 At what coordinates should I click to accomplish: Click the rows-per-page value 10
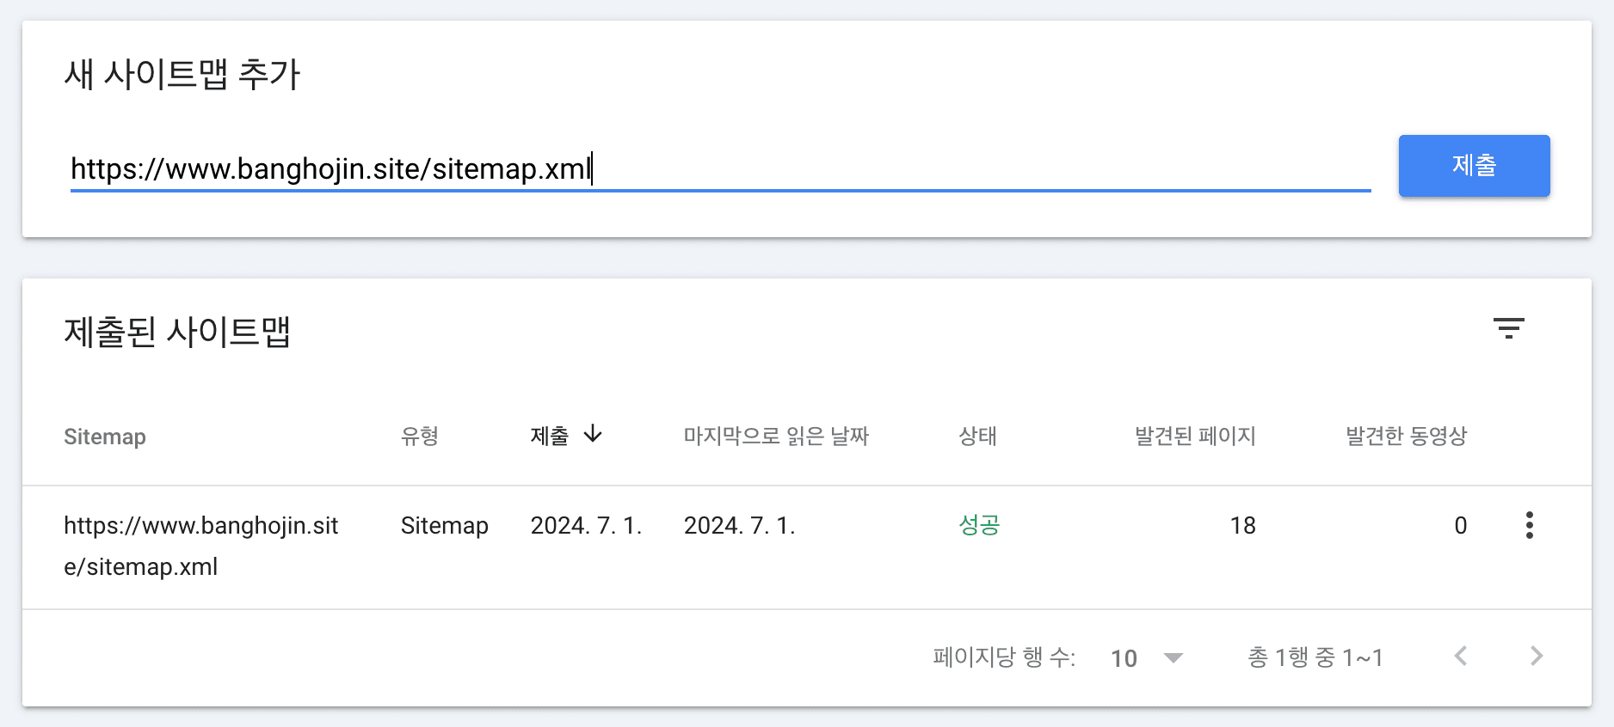(1124, 658)
